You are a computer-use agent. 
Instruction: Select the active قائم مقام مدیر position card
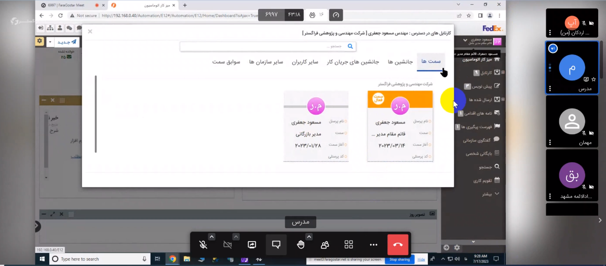400,126
